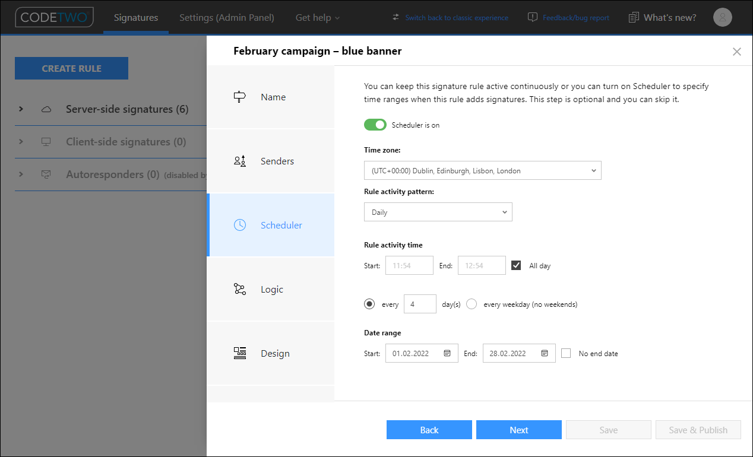Click the date range Start date field
The image size is (753, 457).
[422, 353]
